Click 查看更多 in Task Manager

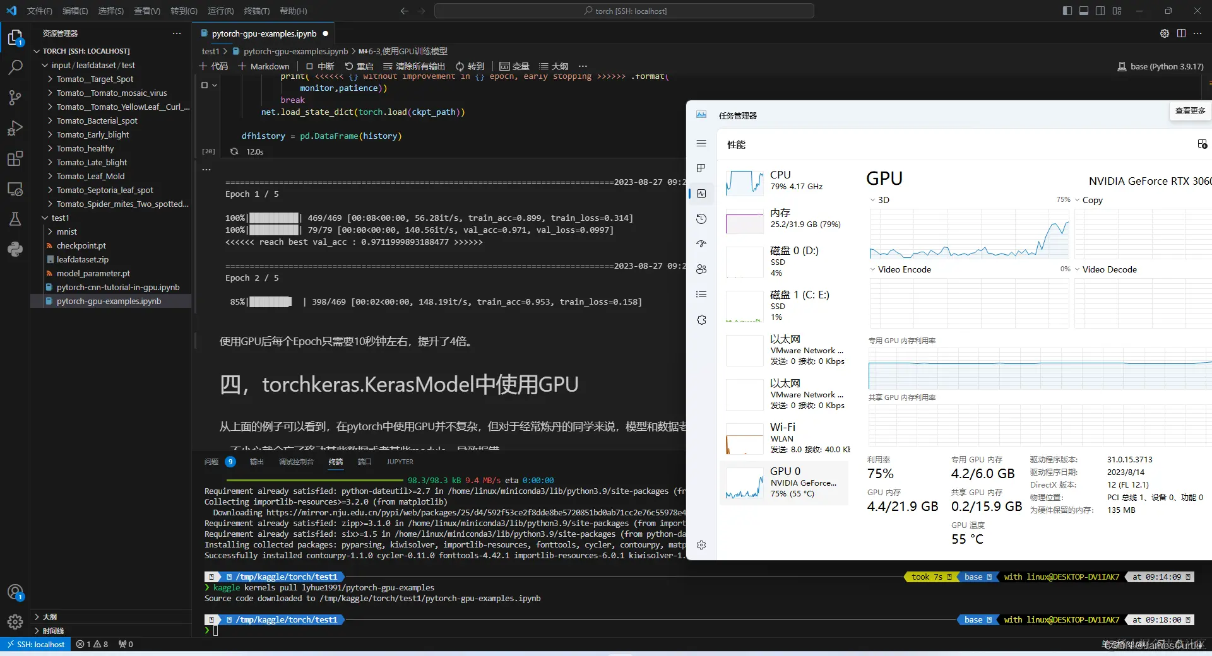(x=1190, y=111)
